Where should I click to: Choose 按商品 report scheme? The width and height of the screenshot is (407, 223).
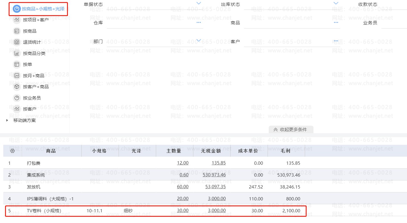[29, 31]
